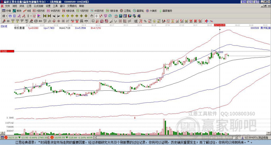Click the save floppy disk icon

coord(130,16)
